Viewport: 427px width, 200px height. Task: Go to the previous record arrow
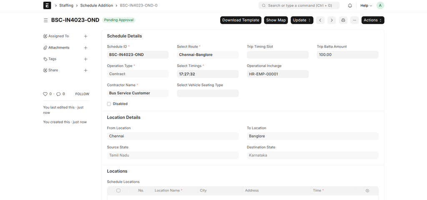320,20
